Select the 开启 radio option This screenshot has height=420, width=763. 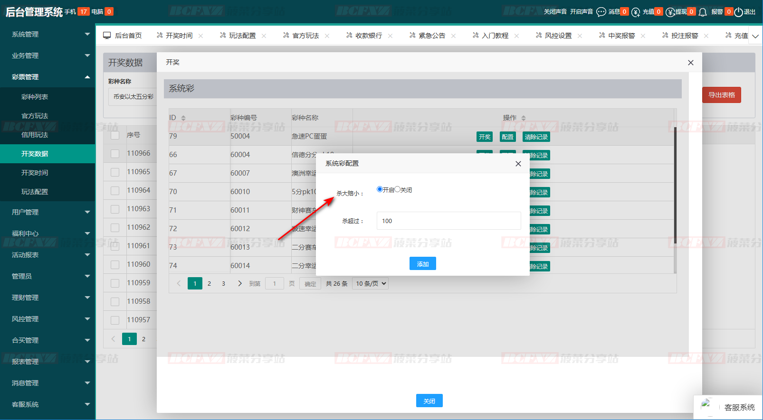coord(380,189)
